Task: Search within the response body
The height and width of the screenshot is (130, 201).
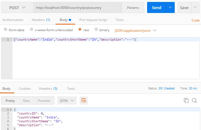Action: pyautogui.click(x=194, y=100)
